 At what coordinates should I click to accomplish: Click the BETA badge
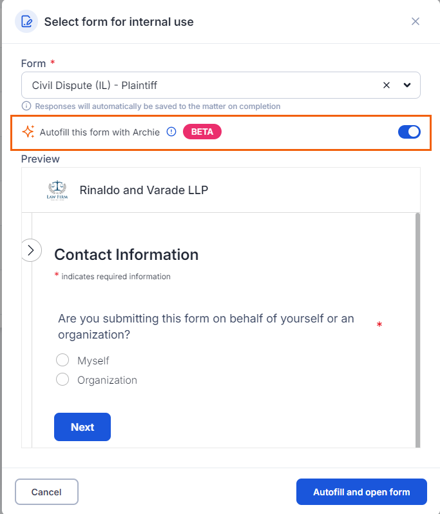[x=202, y=132]
